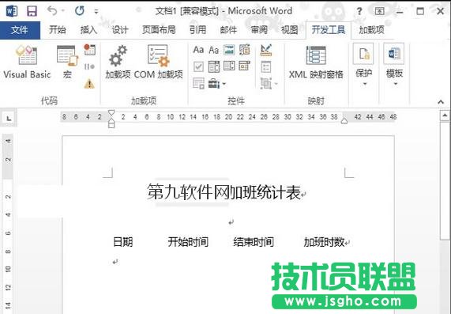Open macro security warning settings

coord(89,84)
